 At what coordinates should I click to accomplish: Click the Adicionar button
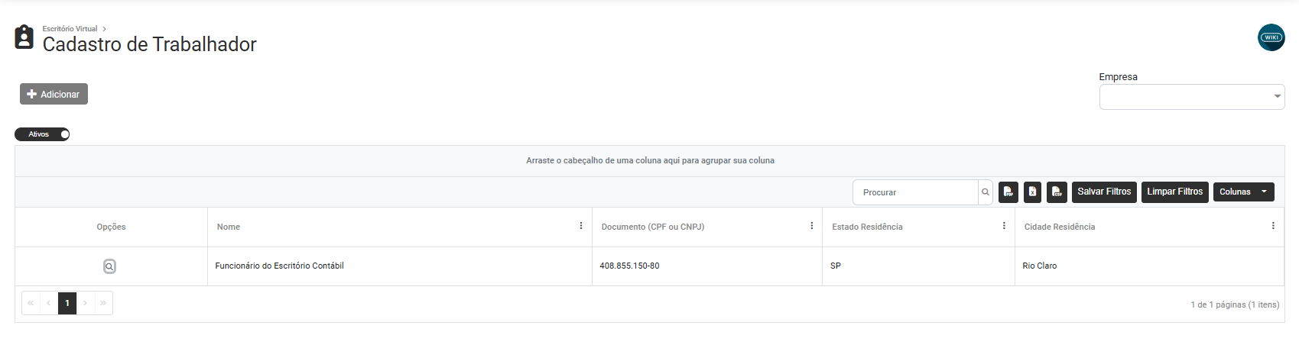tap(54, 94)
